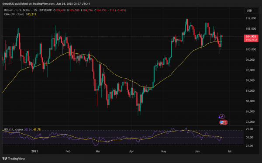Select the EMA (50, close) indicator legend
Image resolution: width=262 pixels, height=163 pixels.
pos(14,14)
